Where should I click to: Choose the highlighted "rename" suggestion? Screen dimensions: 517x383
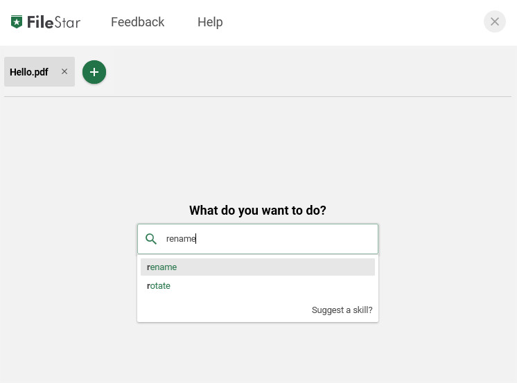tap(258, 267)
